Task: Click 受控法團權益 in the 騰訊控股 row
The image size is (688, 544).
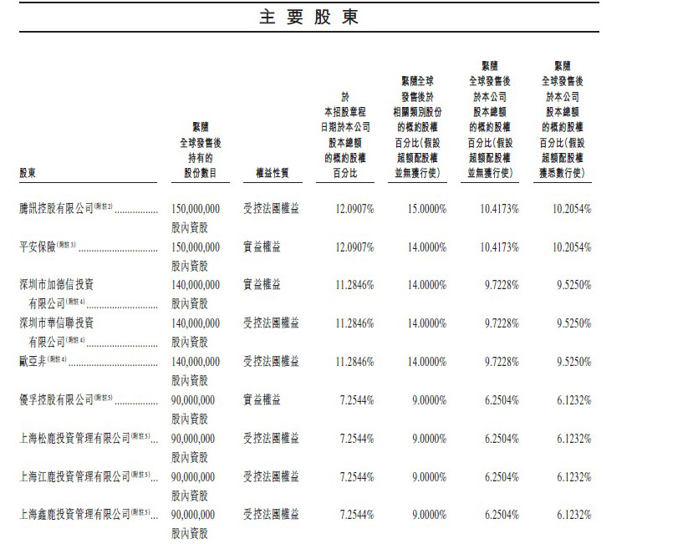Action: tap(271, 208)
